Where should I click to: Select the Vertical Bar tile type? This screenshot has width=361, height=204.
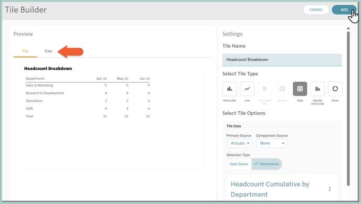pos(229,89)
